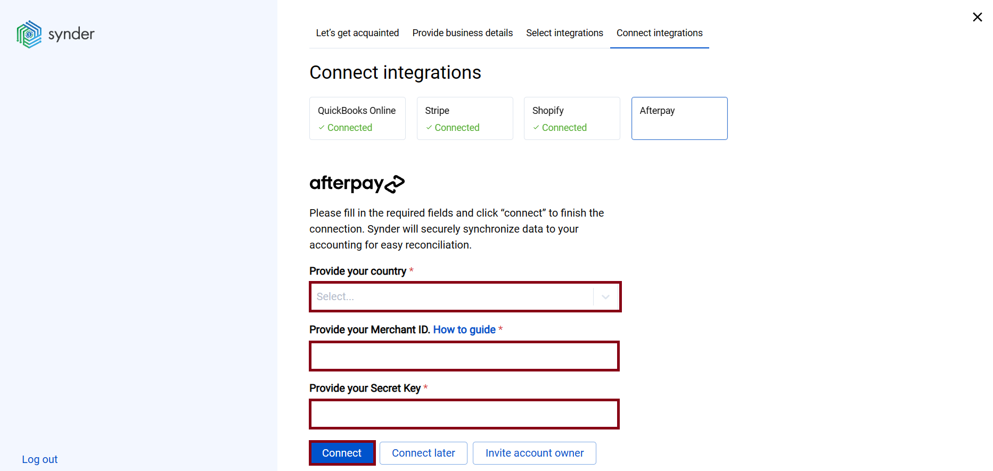Click the red asterisk after Provide your country
Image resolution: width=993 pixels, height=471 pixels.
(x=411, y=271)
